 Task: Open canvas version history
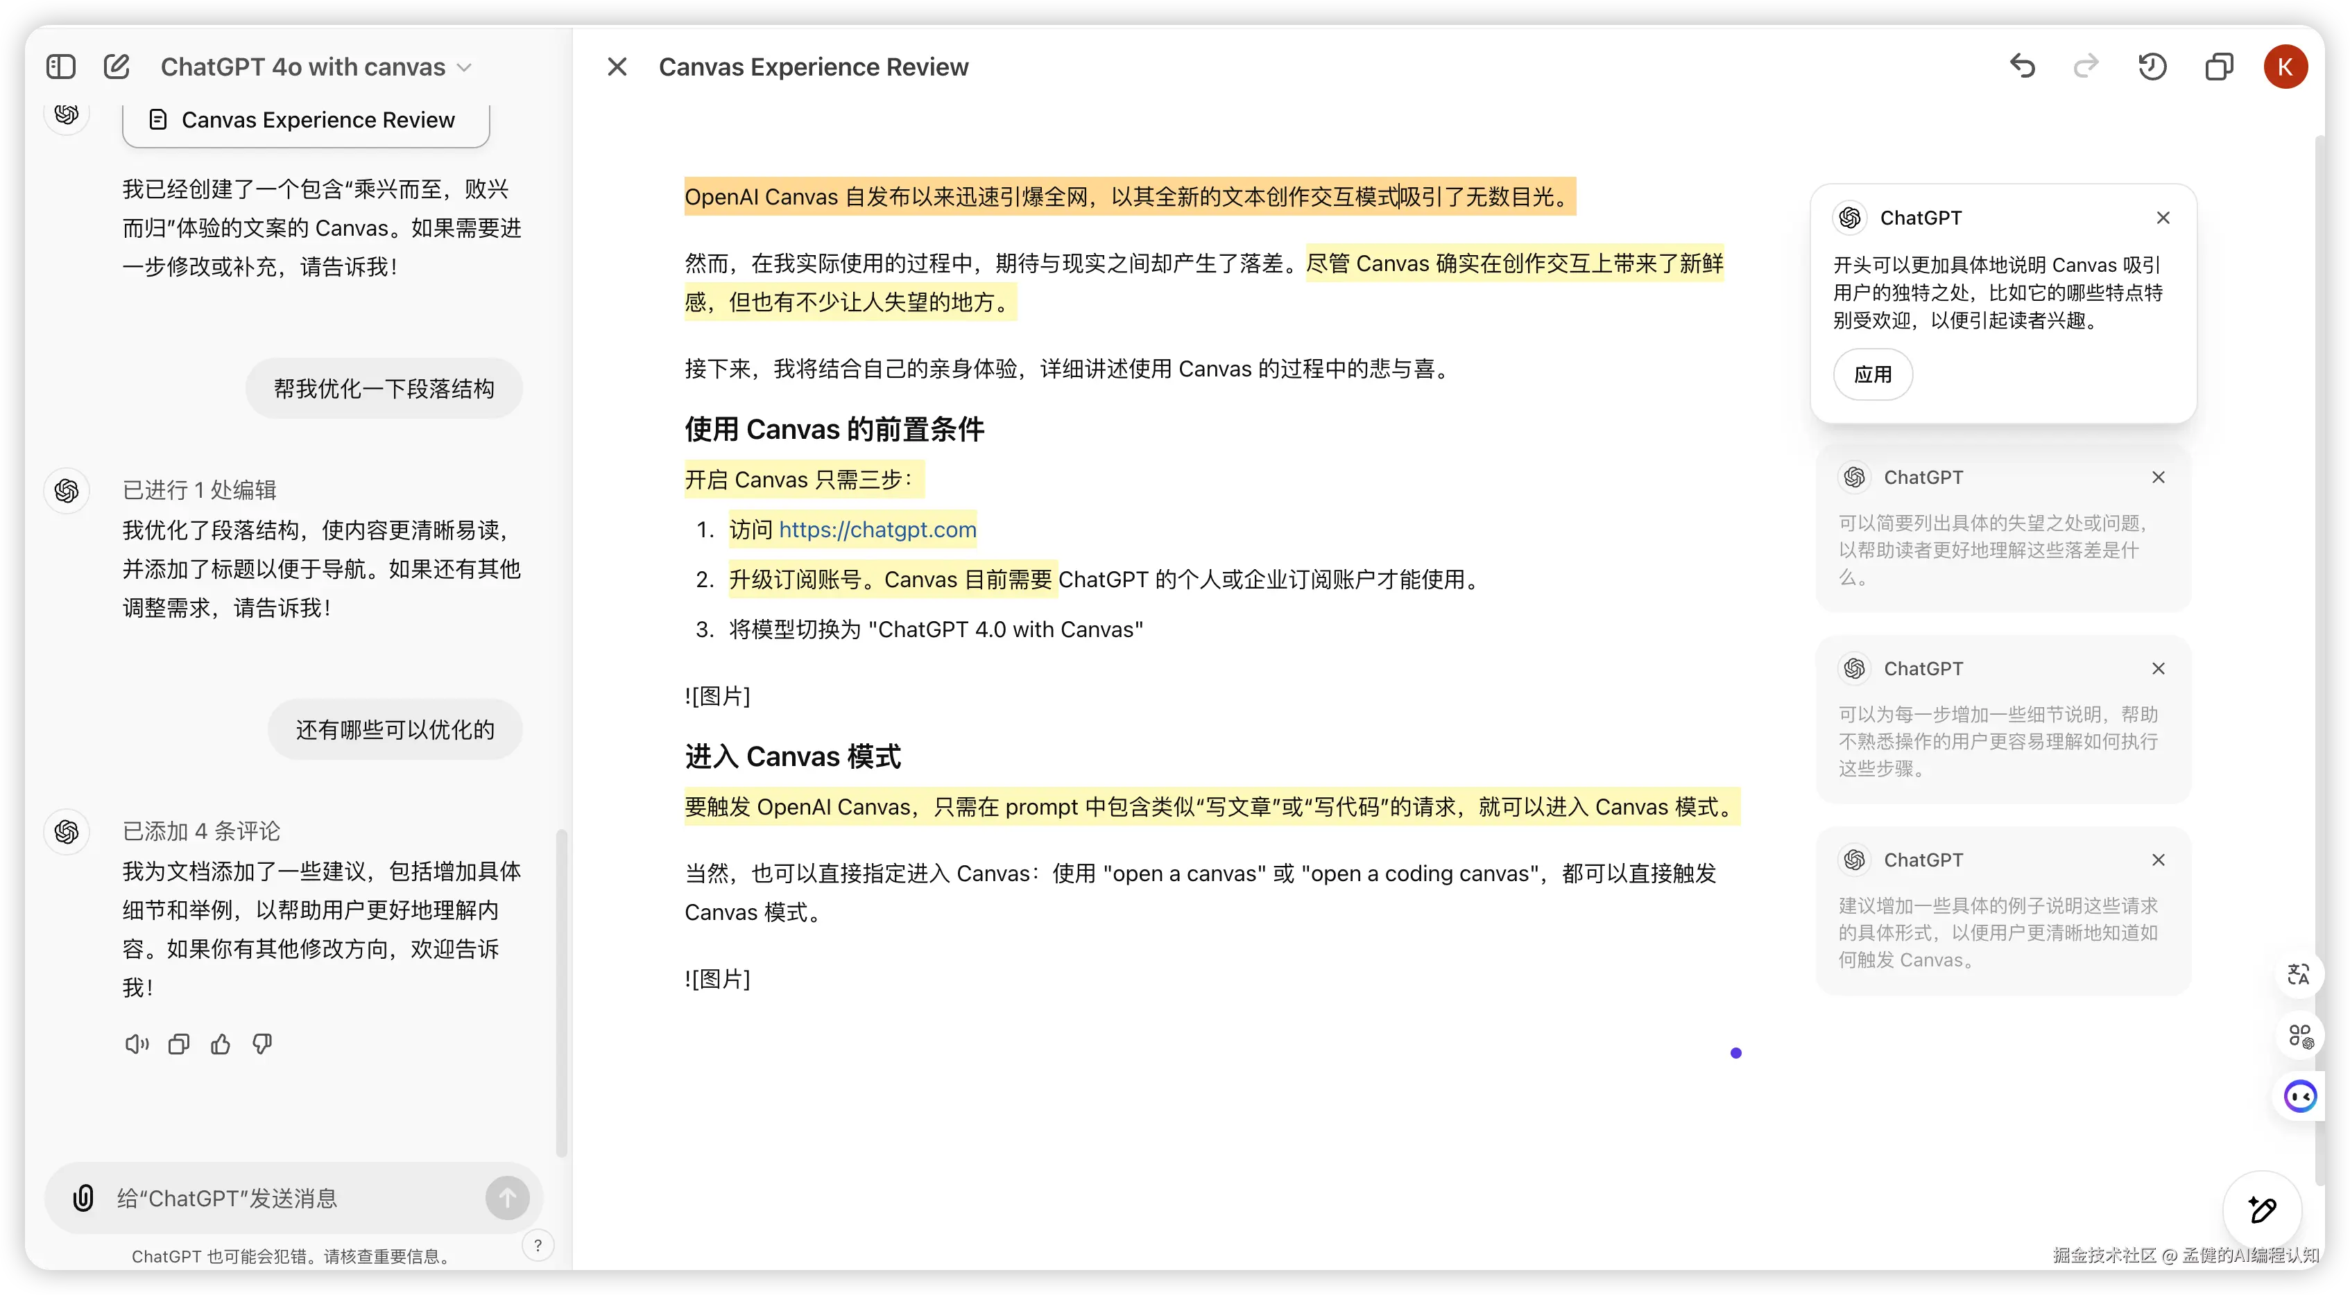pyautogui.click(x=2152, y=67)
